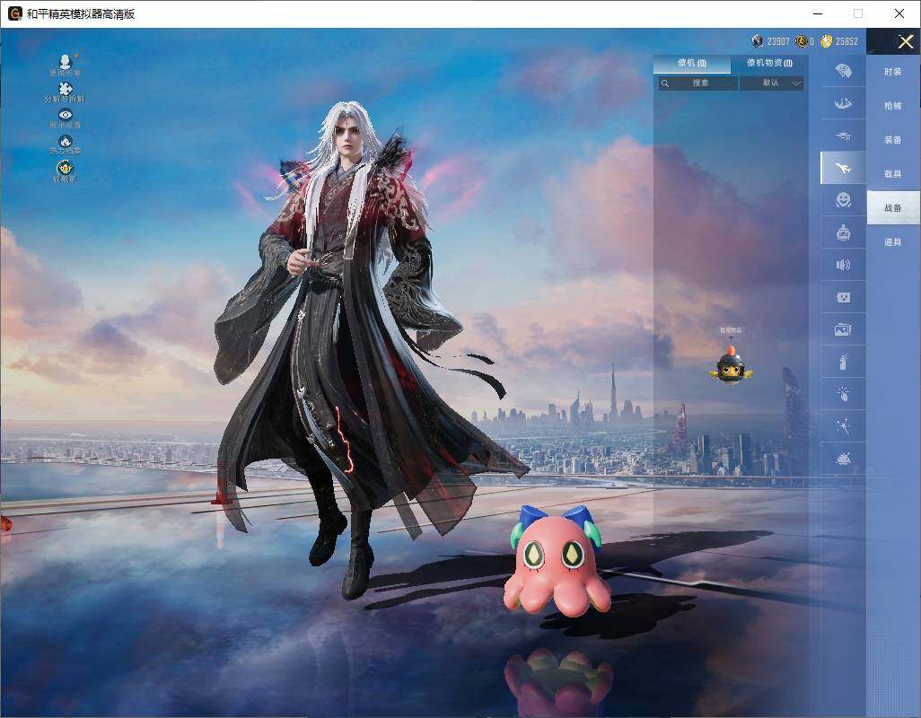Click the 搜索 search input field
This screenshot has height=718, width=921.
pyautogui.click(x=697, y=83)
